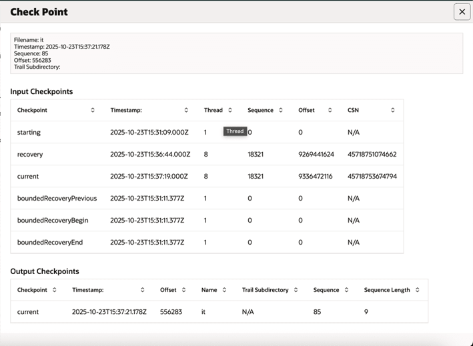Click the boundedRecoveryPrevious checkpoint row

click(x=57, y=198)
